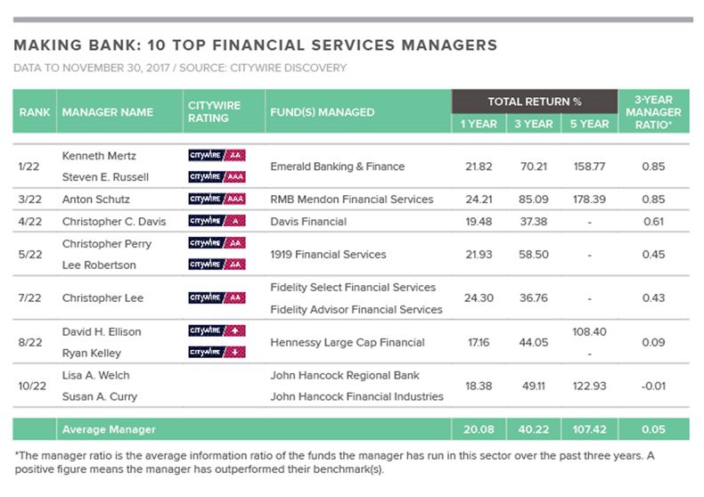704x497 pixels.
Task: Click Christopher C. Davis's Citywire A badge
Action: (x=217, y=220)
